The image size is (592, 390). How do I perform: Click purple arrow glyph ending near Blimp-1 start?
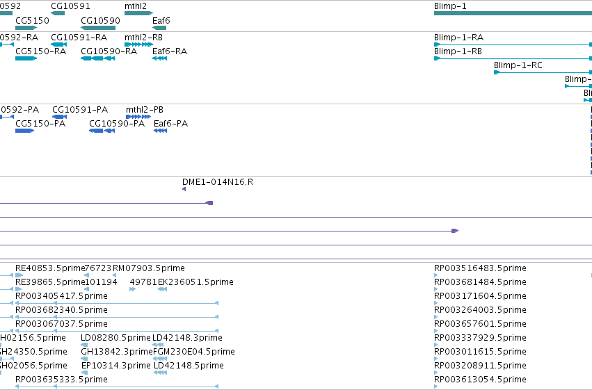455,231
